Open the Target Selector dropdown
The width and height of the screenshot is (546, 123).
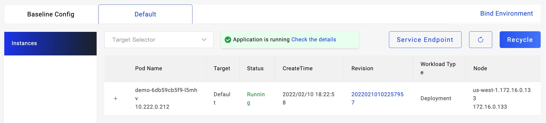coord(159,40)
